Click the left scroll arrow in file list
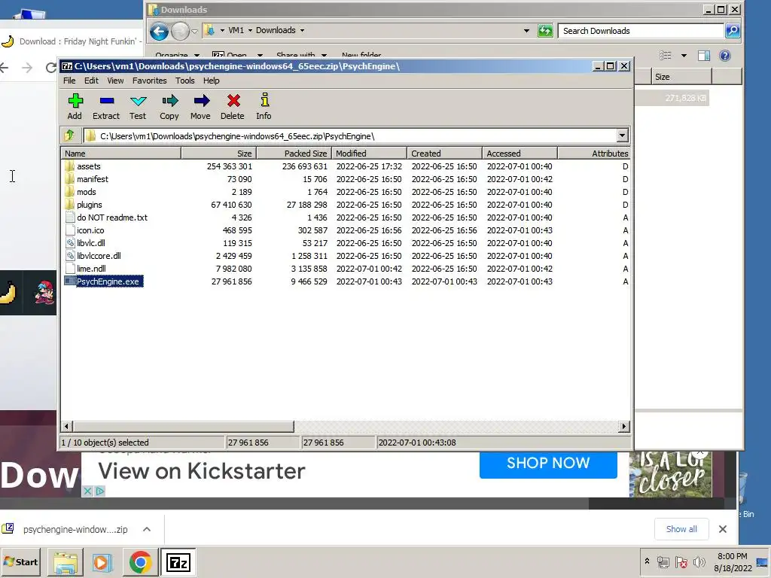 click(x=67, y=426)
